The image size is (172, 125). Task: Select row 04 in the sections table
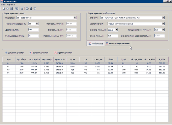[85, 73]
